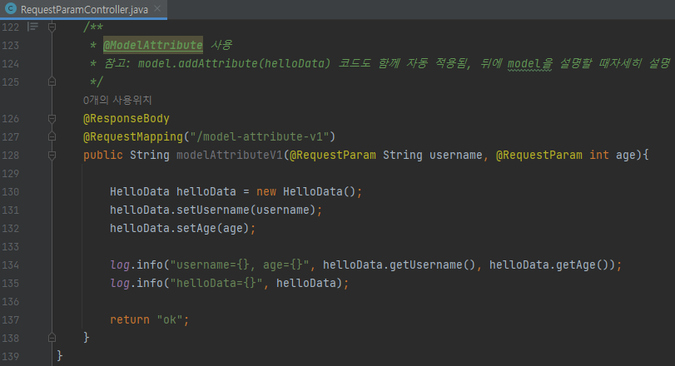
Task: Click the return "ok" statement
Action: click(149, 320)
